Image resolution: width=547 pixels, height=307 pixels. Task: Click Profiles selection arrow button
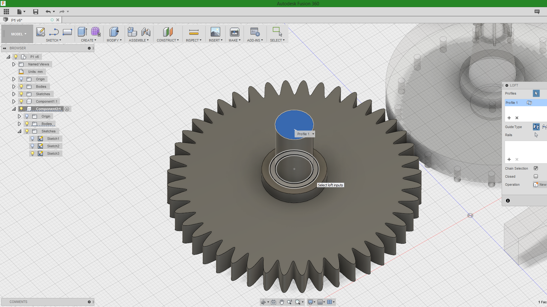tap(536, 93)
